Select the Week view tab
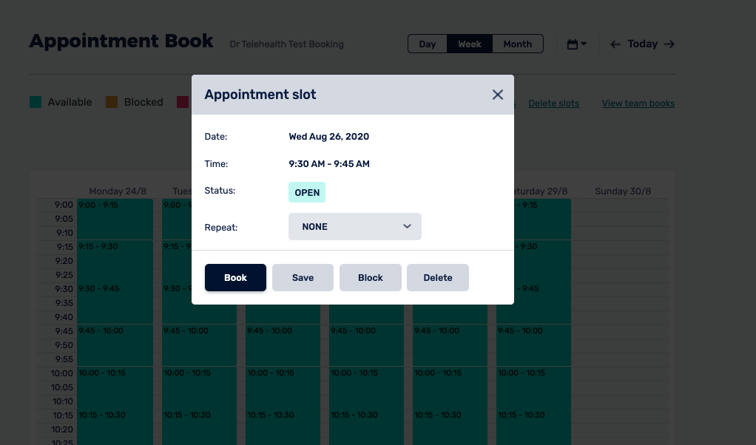Image resolution: width=756 pixels, height=445 pixels. click(470, 44)
